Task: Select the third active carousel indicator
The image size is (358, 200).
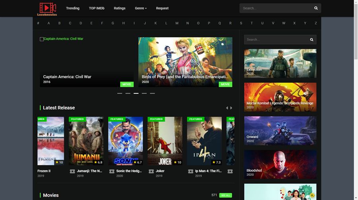Action: click(136, 93)
